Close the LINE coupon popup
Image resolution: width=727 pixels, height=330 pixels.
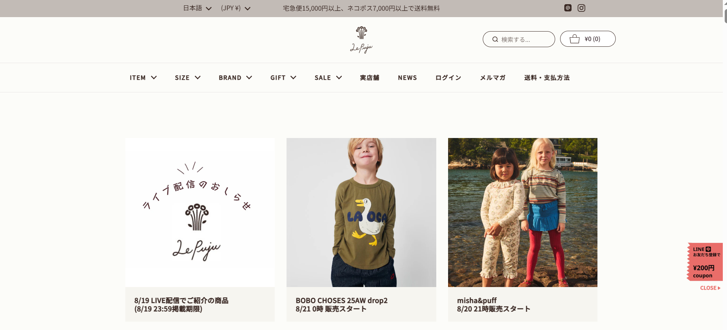pos(710,288)
